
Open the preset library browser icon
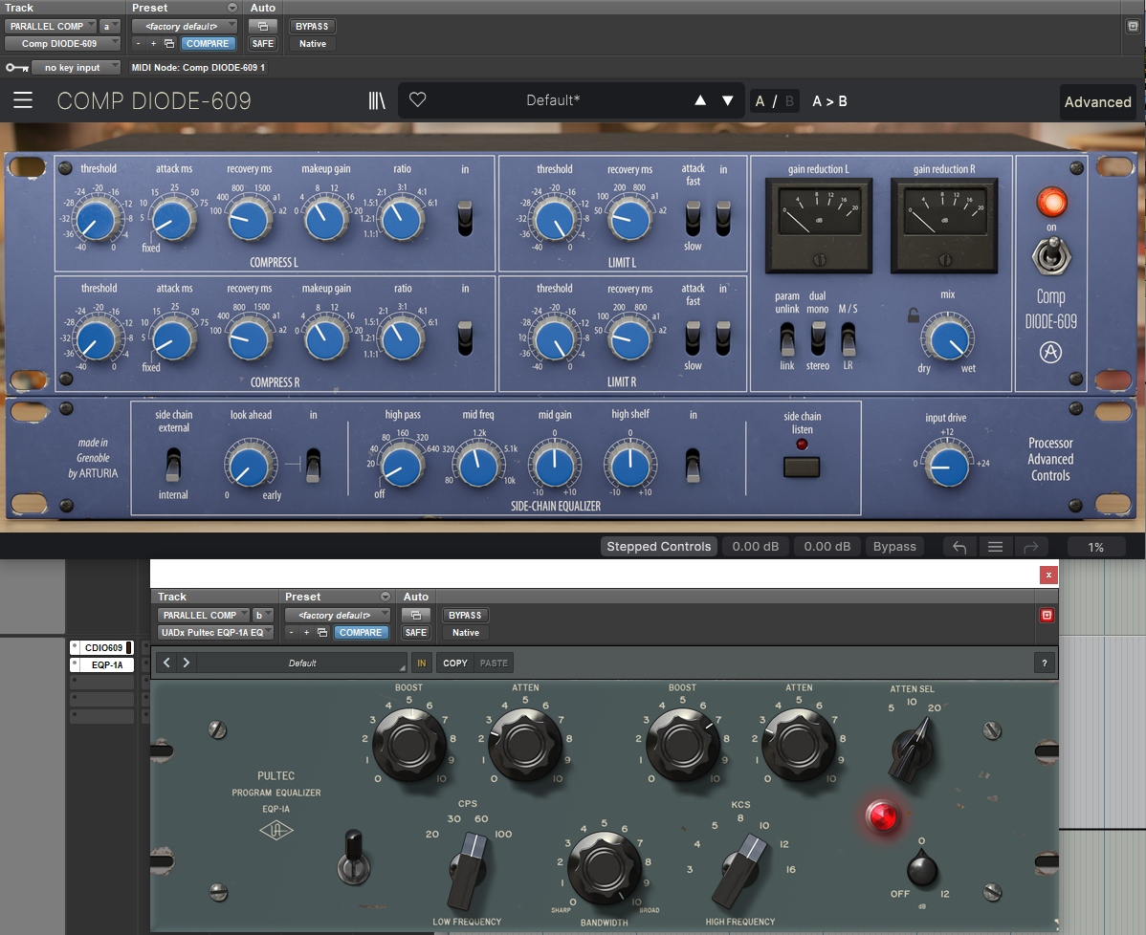[376, 100]
